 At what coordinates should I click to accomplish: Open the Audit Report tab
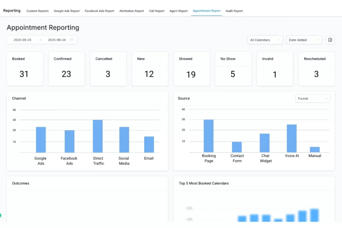click(234, 11)
